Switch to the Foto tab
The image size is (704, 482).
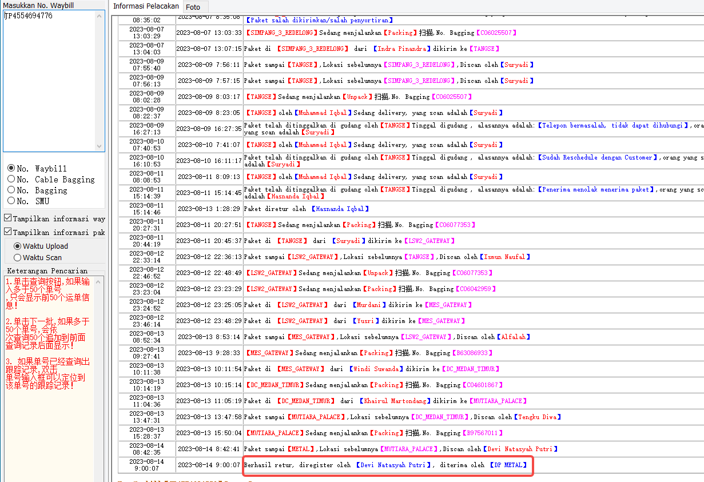click(193, 7)
